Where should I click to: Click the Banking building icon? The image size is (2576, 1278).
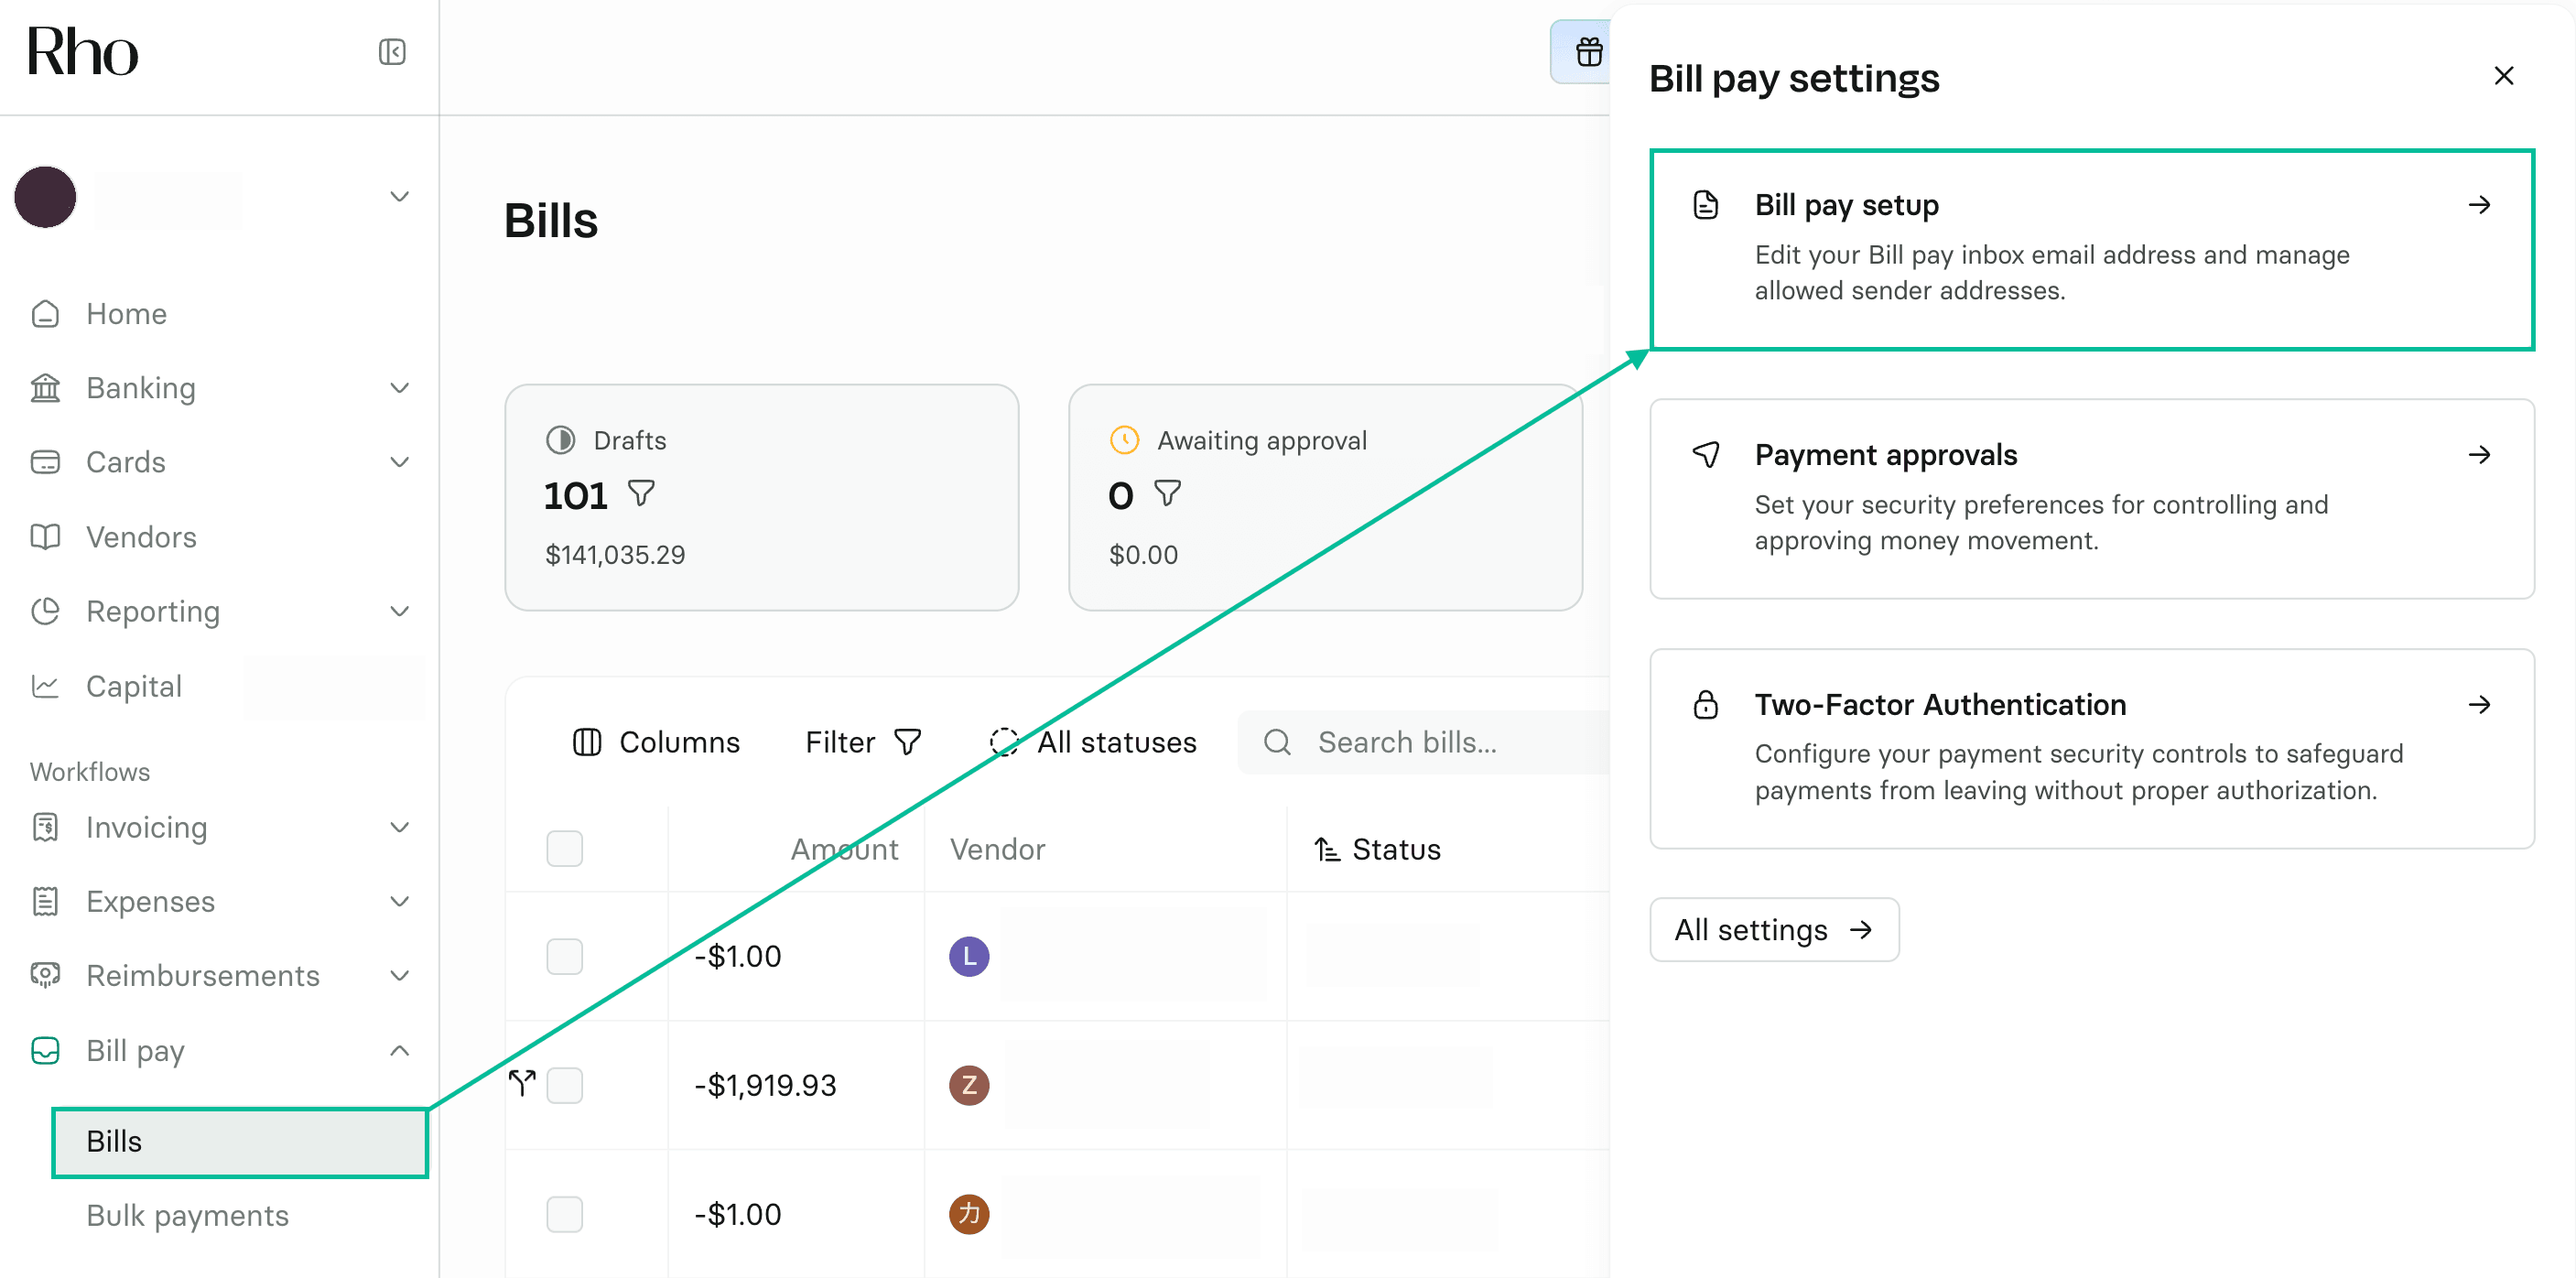click(46, 388)
